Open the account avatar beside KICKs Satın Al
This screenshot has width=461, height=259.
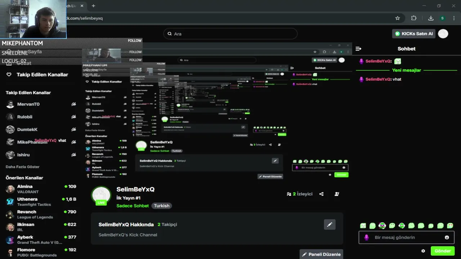[443, 33]
